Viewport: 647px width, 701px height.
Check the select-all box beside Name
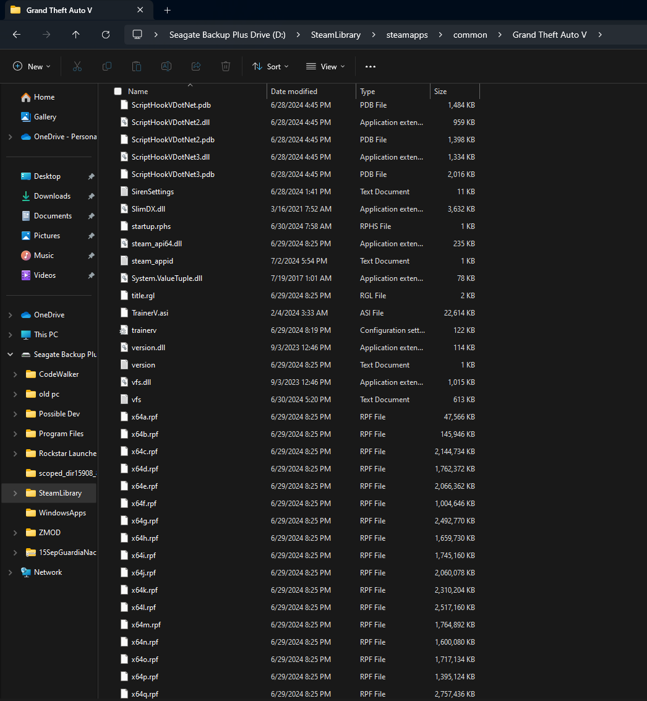pyautogui.click(x=117, y=90)
